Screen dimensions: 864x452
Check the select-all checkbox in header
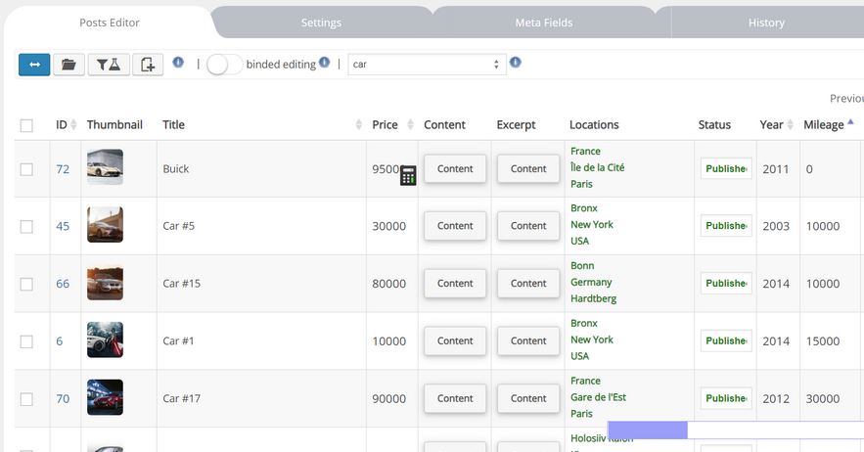26,125
